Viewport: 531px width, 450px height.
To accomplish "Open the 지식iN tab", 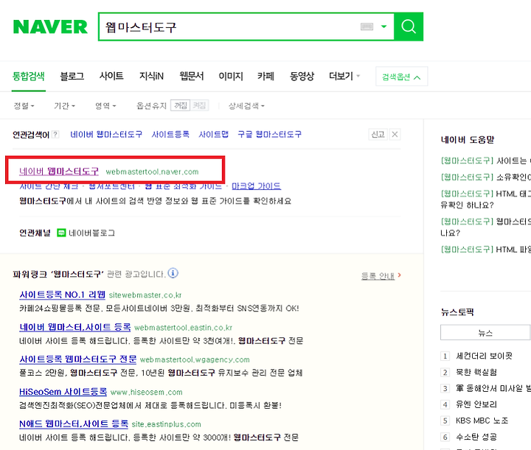I will [x=151, y=77].
